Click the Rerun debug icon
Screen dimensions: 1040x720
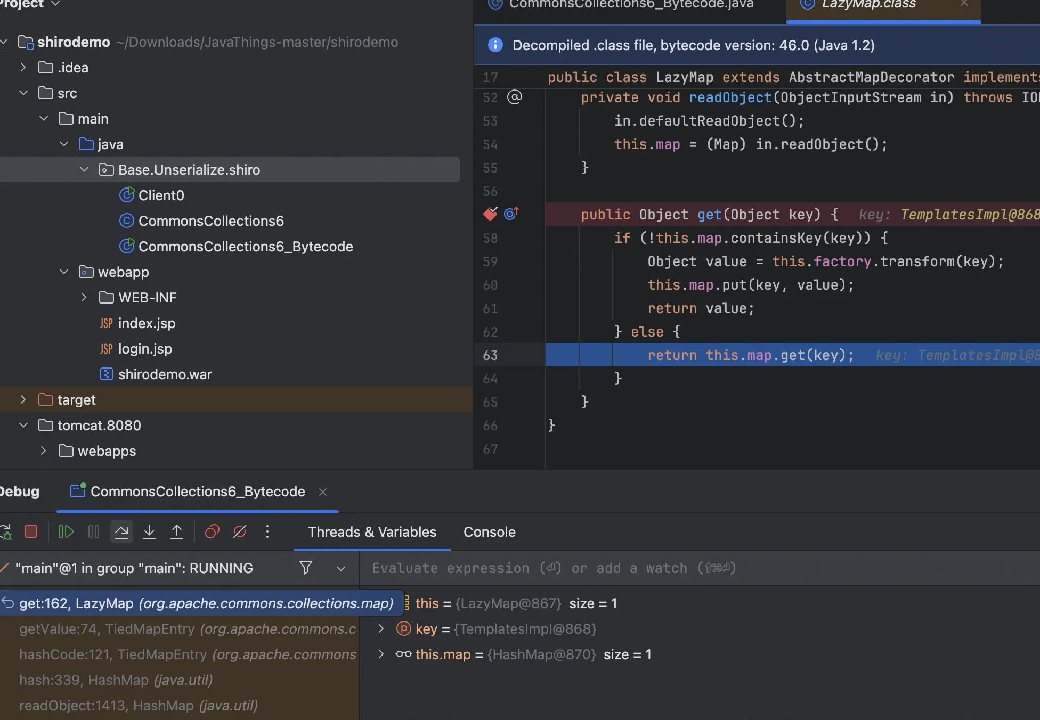click(5, 532)
